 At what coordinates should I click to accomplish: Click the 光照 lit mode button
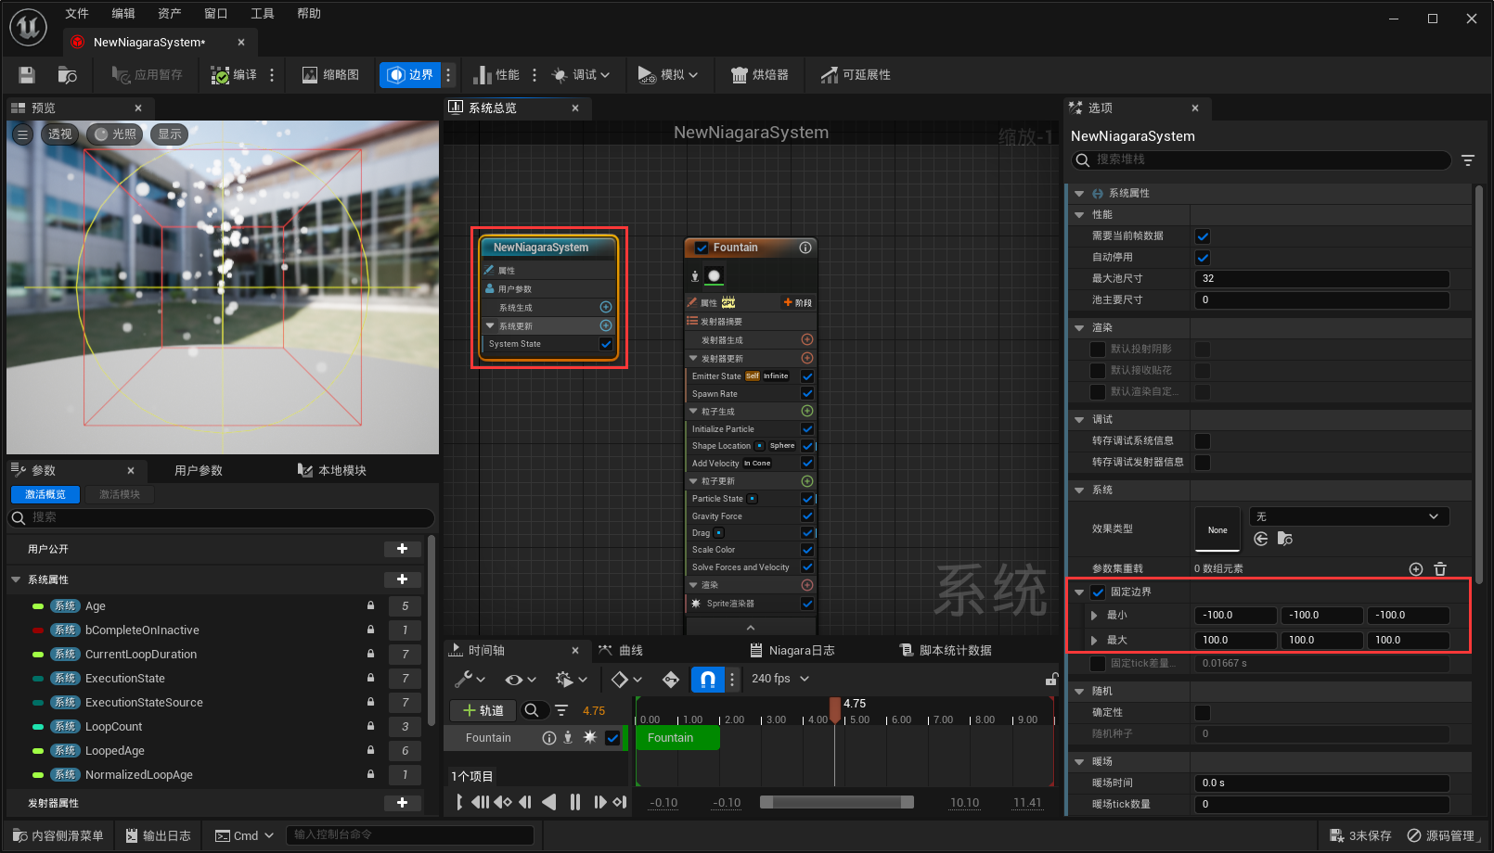[115, 134]
